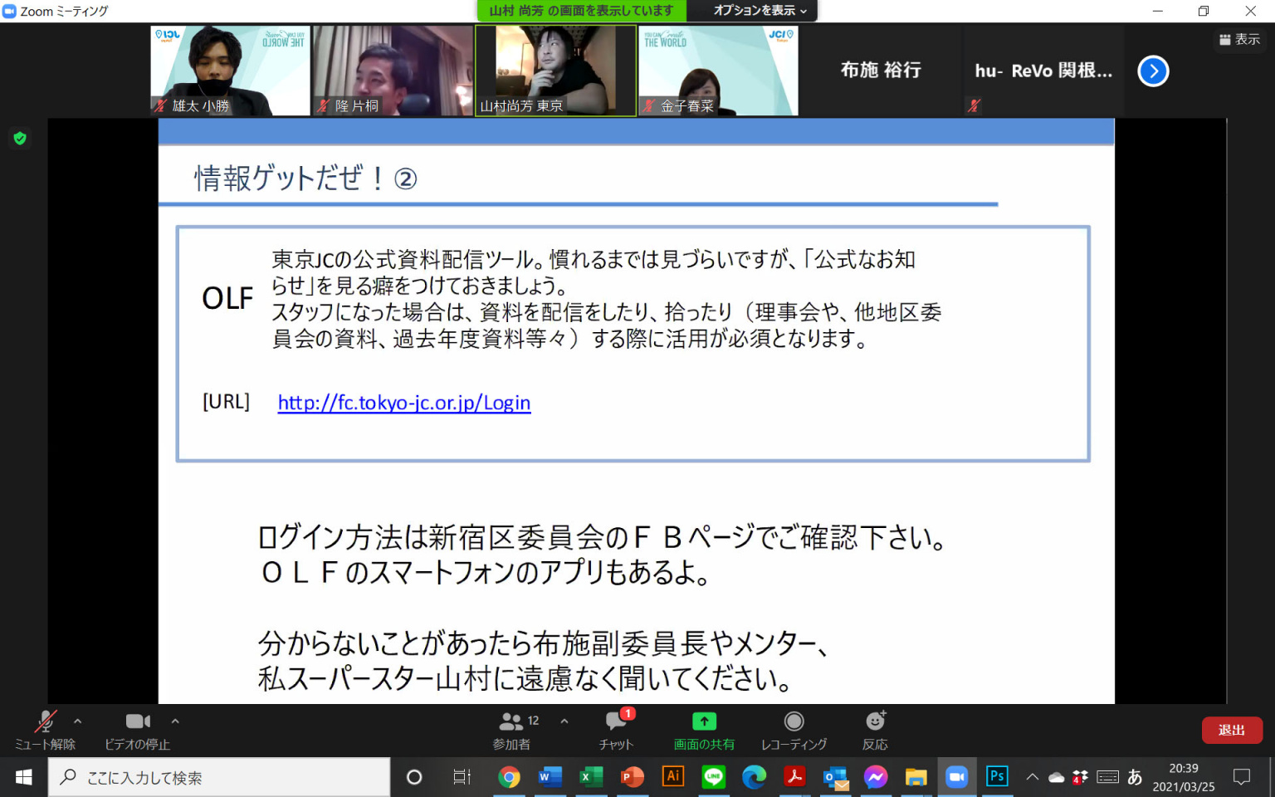
Task: Open the reactions menu
Action: click(875, 729)
